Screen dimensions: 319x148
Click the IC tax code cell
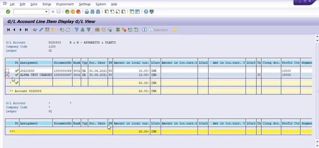(259, 75)
